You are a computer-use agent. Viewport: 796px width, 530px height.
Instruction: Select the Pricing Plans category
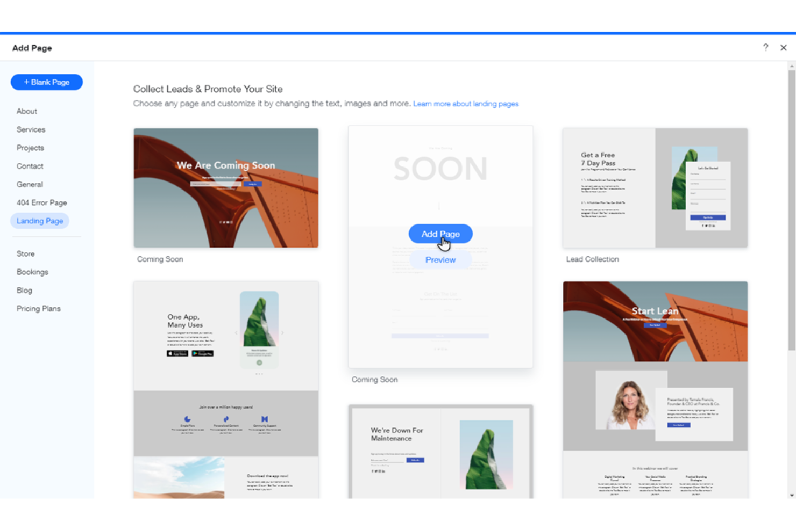tap(38, 308)
